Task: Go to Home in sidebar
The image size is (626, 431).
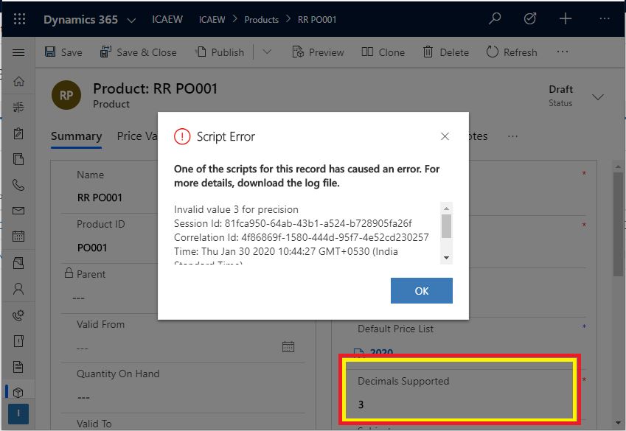Action: tap(18, 81)
